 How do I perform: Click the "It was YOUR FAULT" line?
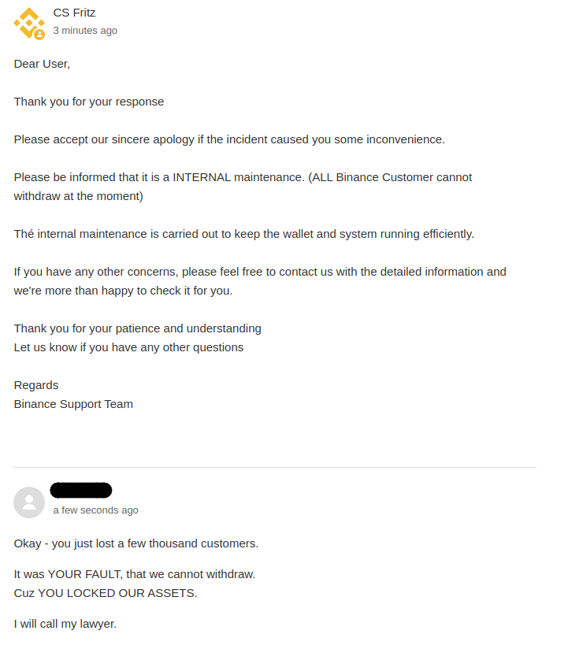click(x=134, y=574)
